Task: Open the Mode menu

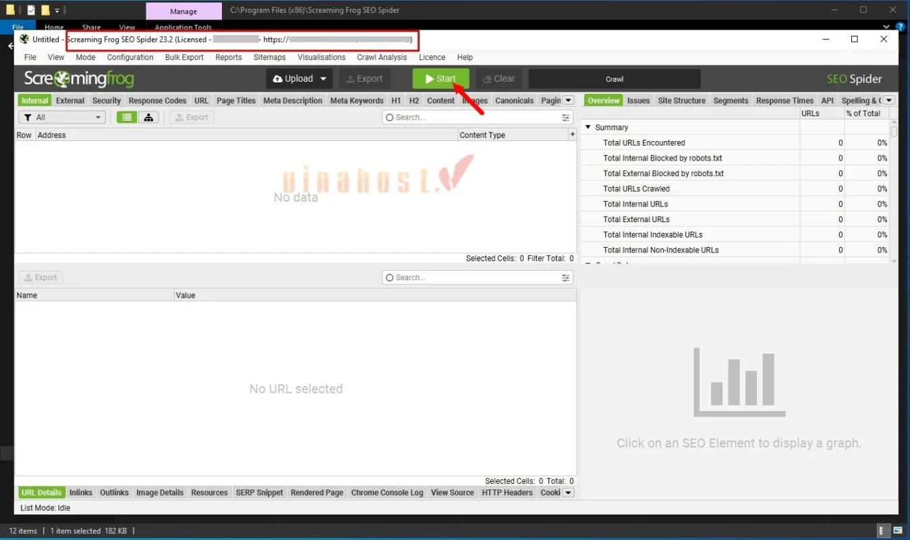Action: [x=86, y=57]
